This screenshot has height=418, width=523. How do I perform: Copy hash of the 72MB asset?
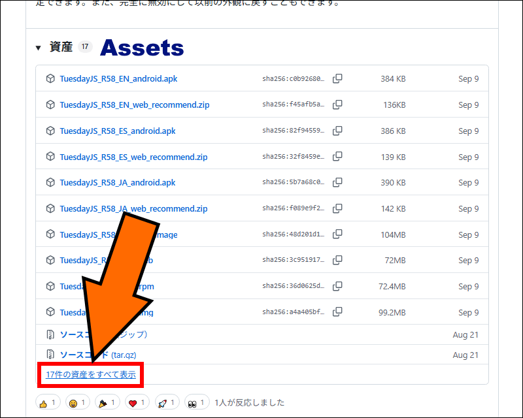click(337, 261)
